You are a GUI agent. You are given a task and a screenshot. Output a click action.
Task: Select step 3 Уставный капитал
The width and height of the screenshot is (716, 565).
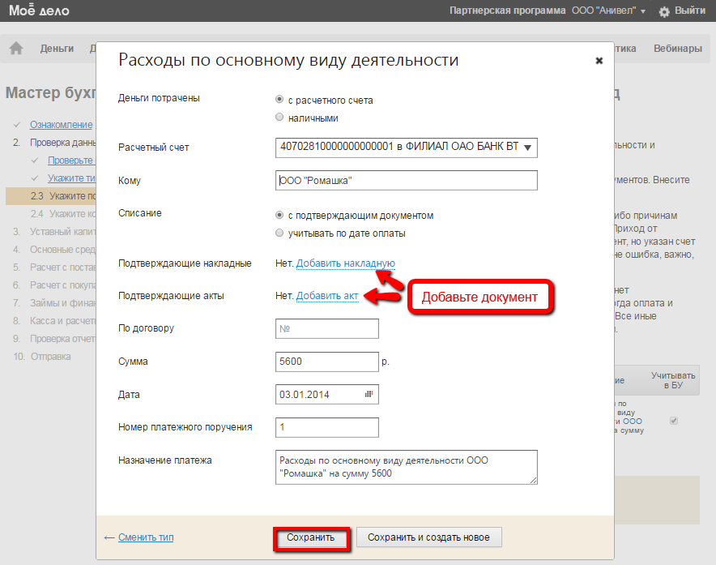54,232
